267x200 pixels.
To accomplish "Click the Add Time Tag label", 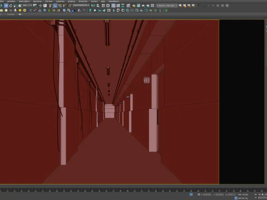I will [x=243, y=198].
